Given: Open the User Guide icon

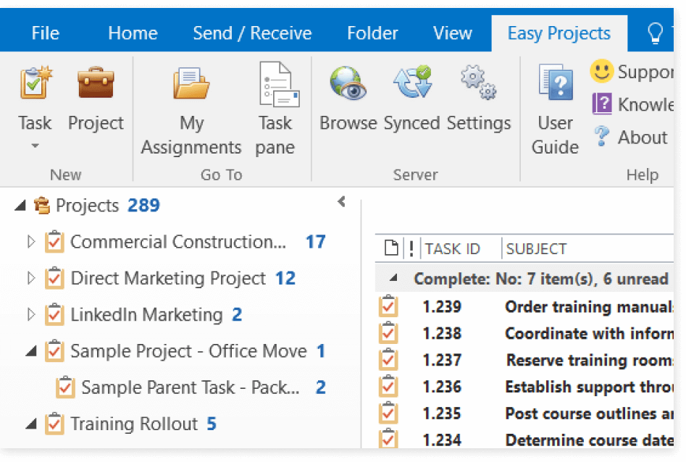Looking at the screenshot, I should [556, 83].
